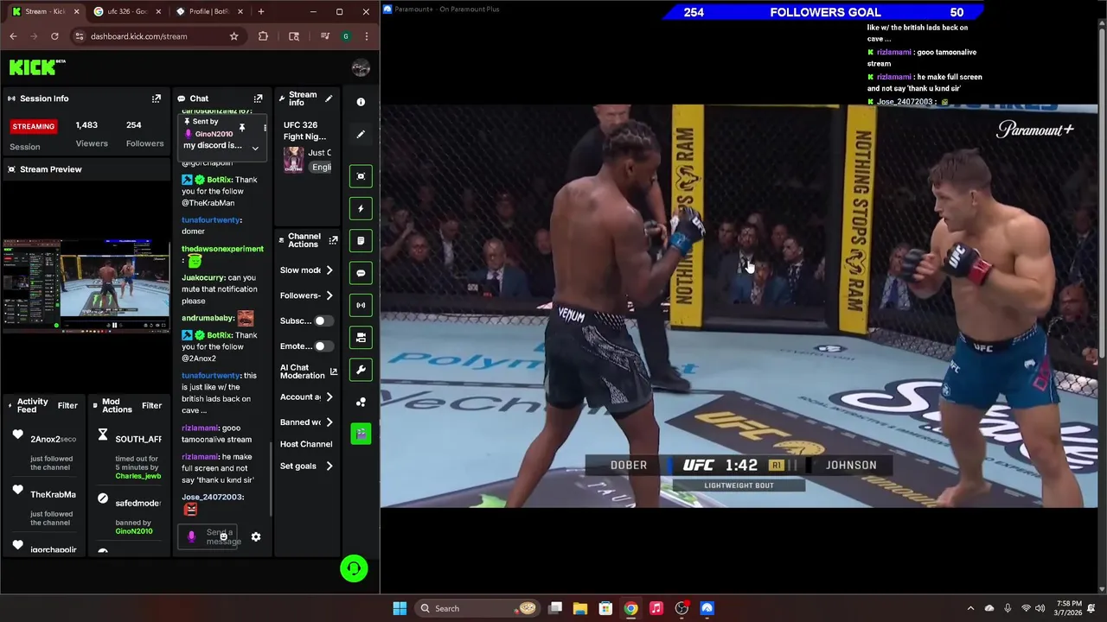Pop out the Chat panel
Image resolution: width=1107 pixels, height=622 pixels.
[x=258, y=98]
